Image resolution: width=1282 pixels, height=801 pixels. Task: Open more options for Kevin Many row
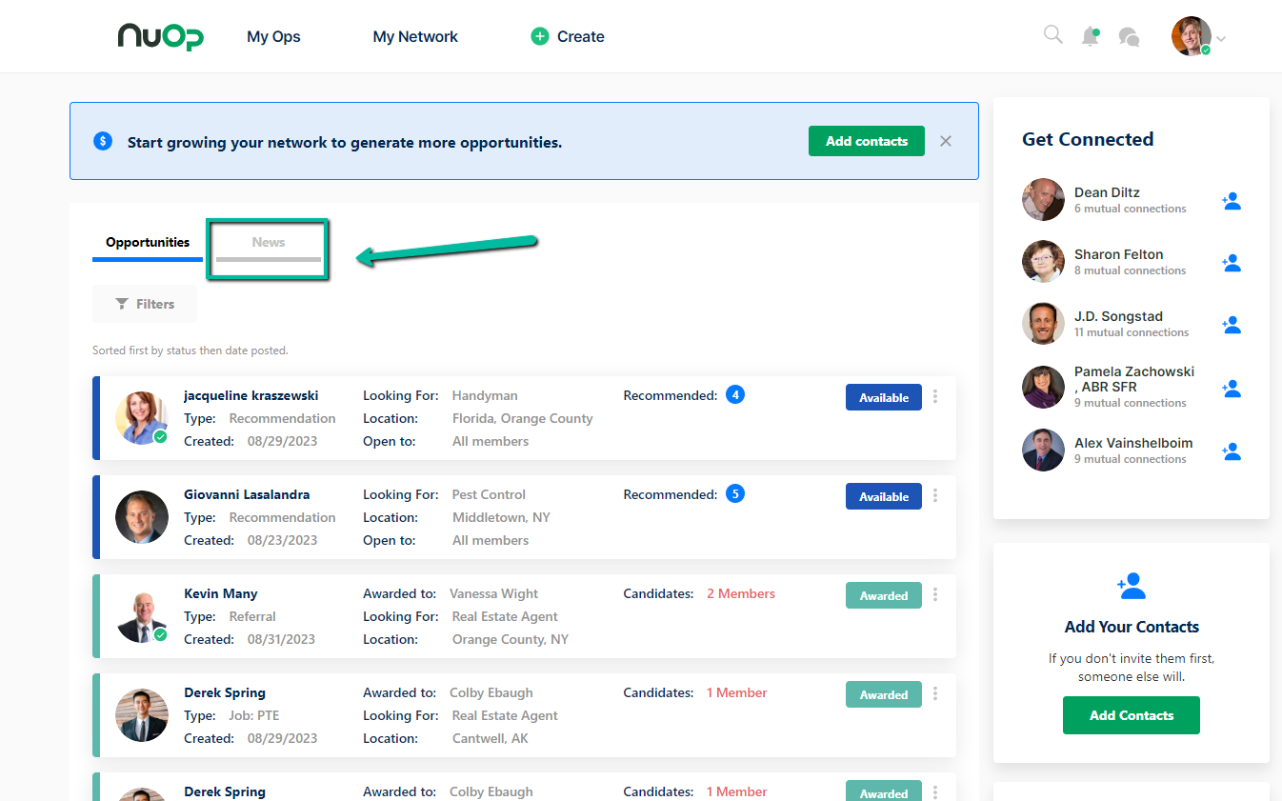[x=935, y=594]
